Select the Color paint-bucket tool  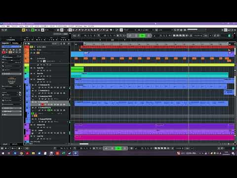(111, 30)
